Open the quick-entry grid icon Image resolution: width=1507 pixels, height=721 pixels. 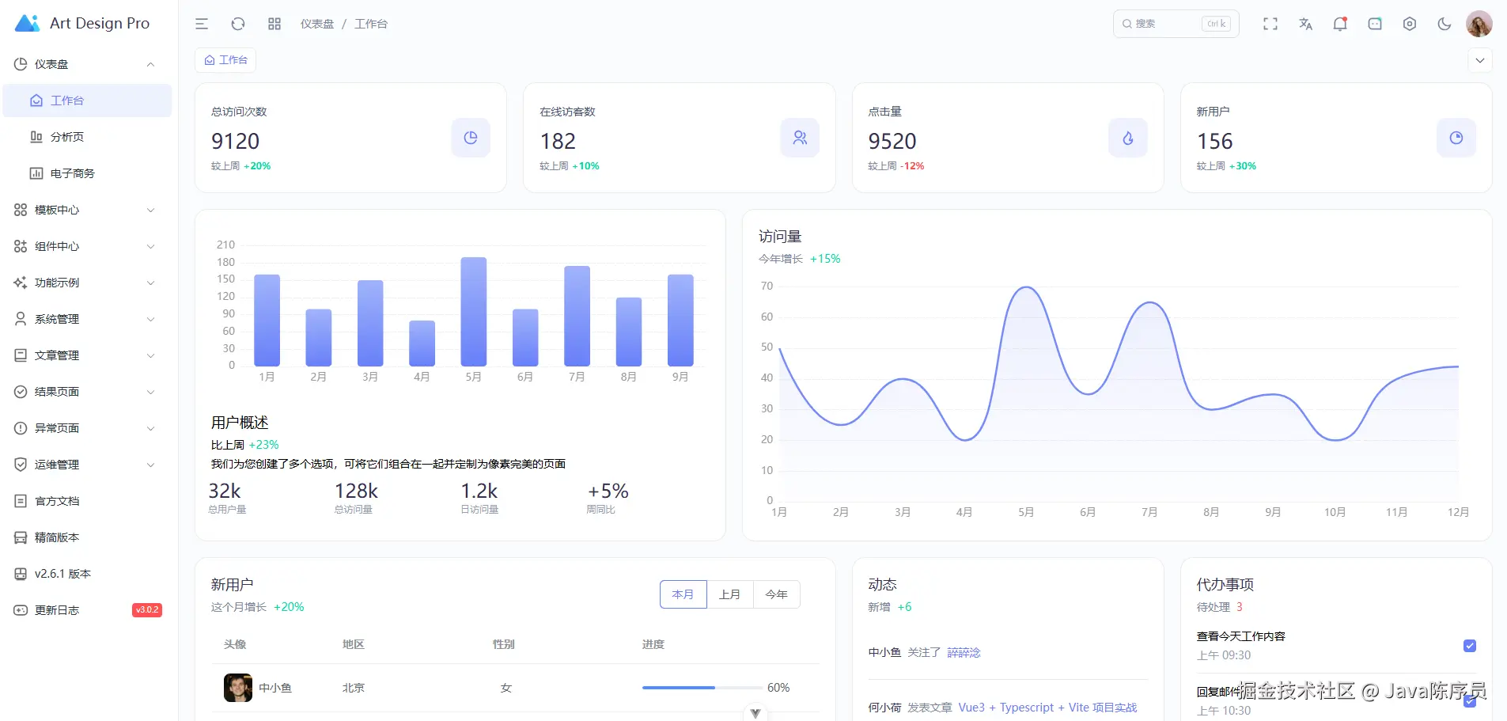click(x=275, y=24)
